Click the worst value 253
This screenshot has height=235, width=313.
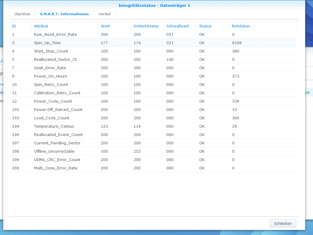[x=137, y=151]
